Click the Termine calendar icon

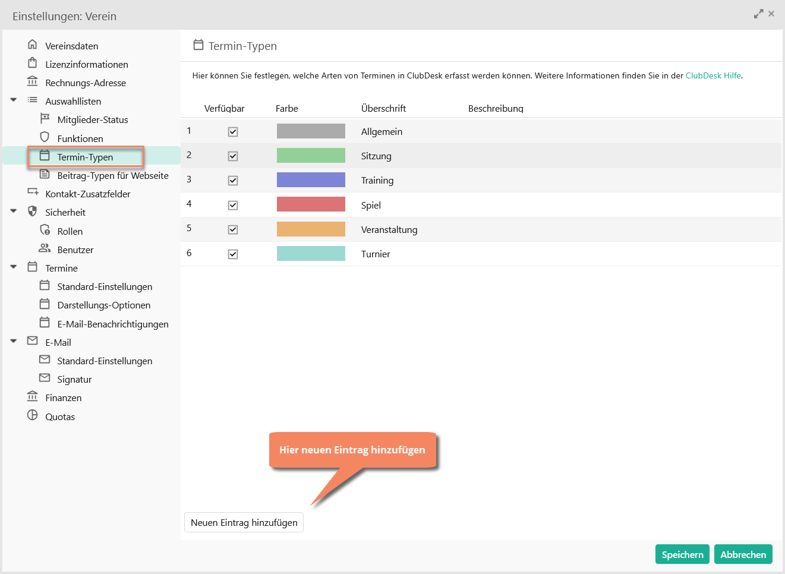(x=33, y=267)
